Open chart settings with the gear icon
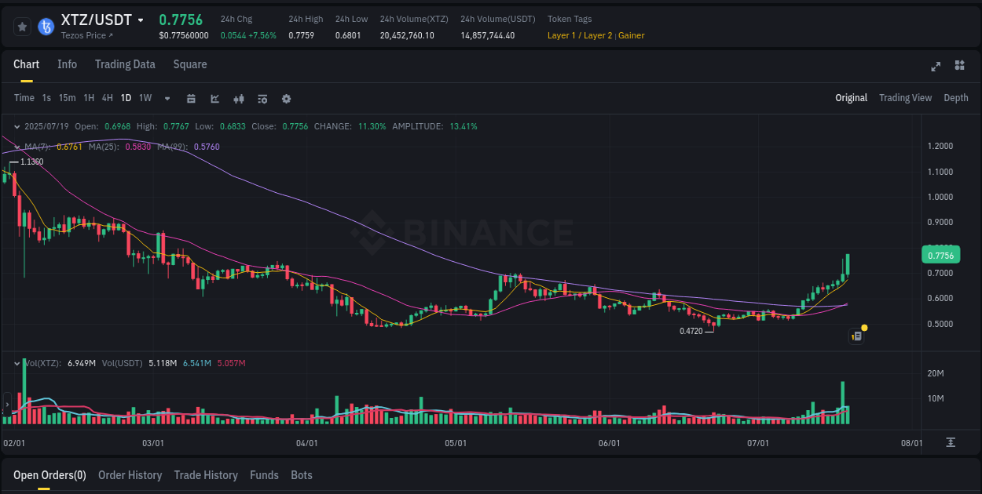This screenshot has width=982, height=494. 286,98
